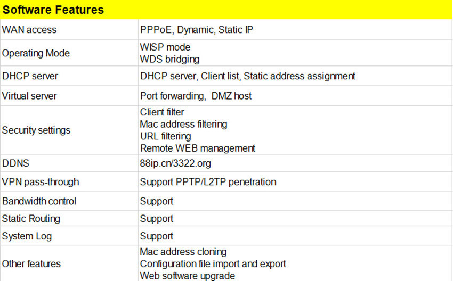
Task: Click Support beside Bandwidth control
Action: (x=156, y=201)
